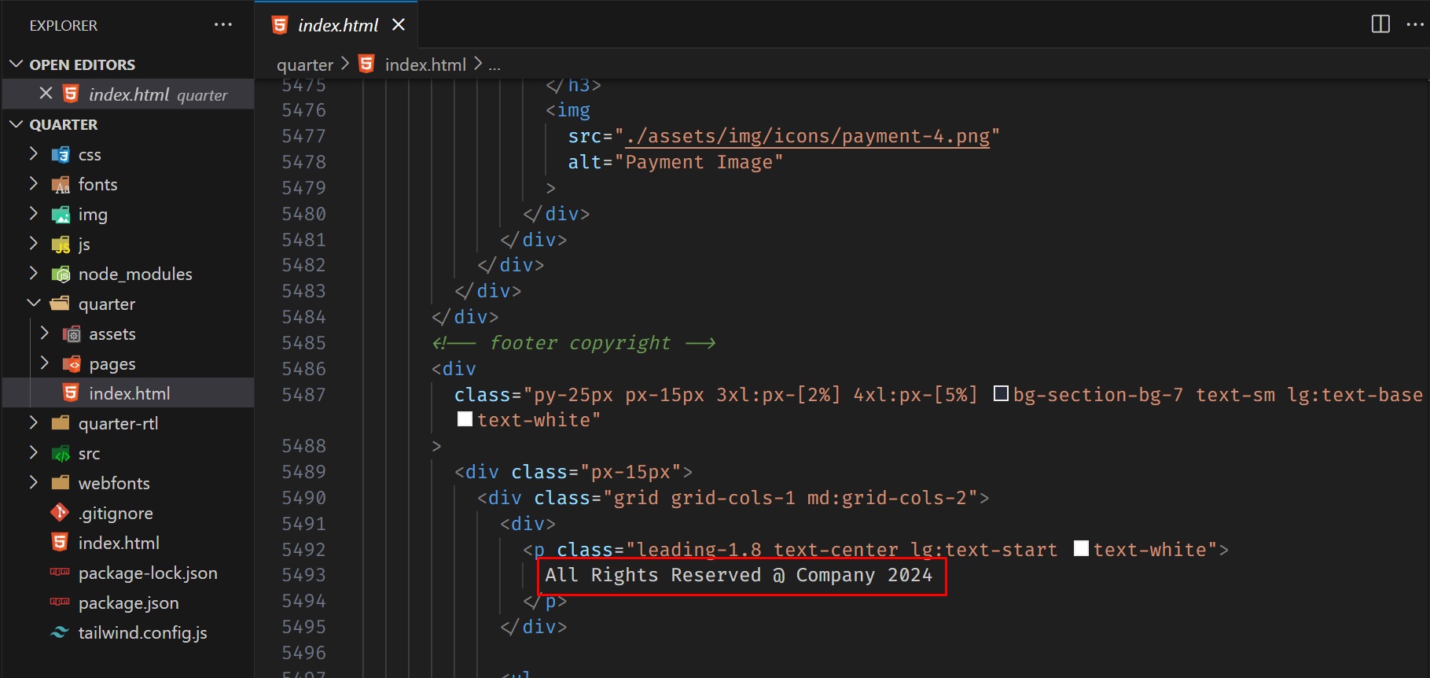The width and height of the screenshot is (1430, 678).
Task: Click the quarter breadcrumb item
Action: (304, 64)
